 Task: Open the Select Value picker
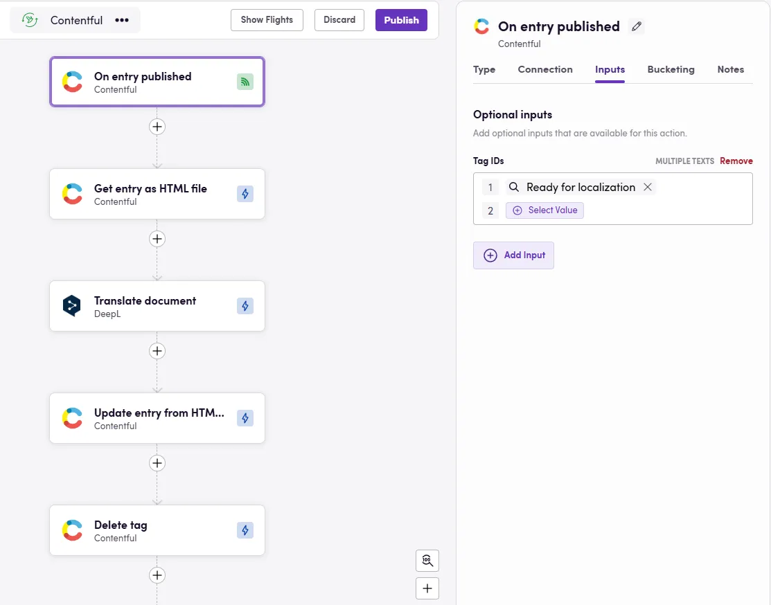(545, 210)
